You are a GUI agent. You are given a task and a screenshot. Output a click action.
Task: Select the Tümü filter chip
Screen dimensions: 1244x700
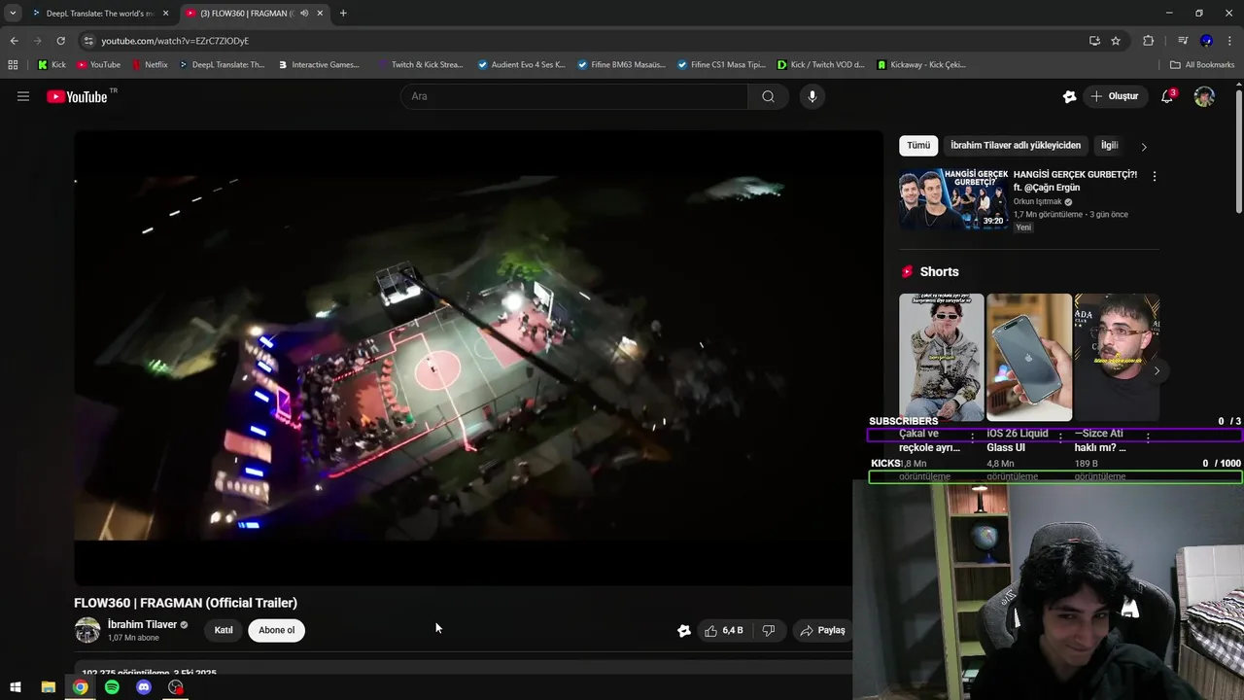pyautogui.click(x=918, y=146)
